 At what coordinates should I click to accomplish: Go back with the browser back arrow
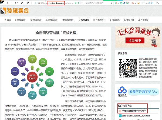pos(7,3)
